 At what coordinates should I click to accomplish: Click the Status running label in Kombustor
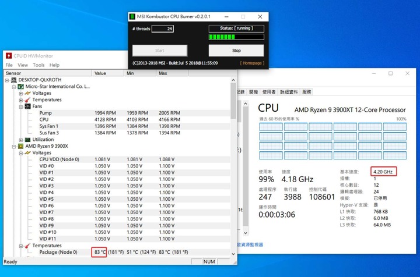tap(236, 28)
